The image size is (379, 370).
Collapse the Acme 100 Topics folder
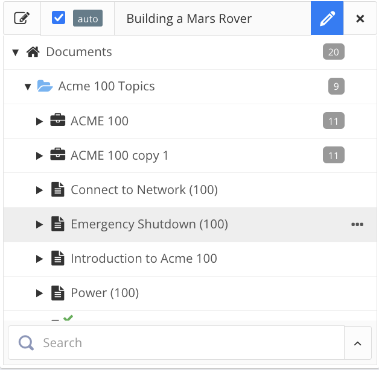[27, 87]
